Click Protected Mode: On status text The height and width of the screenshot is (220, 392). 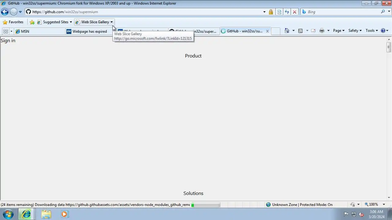(x=316, y=205)
